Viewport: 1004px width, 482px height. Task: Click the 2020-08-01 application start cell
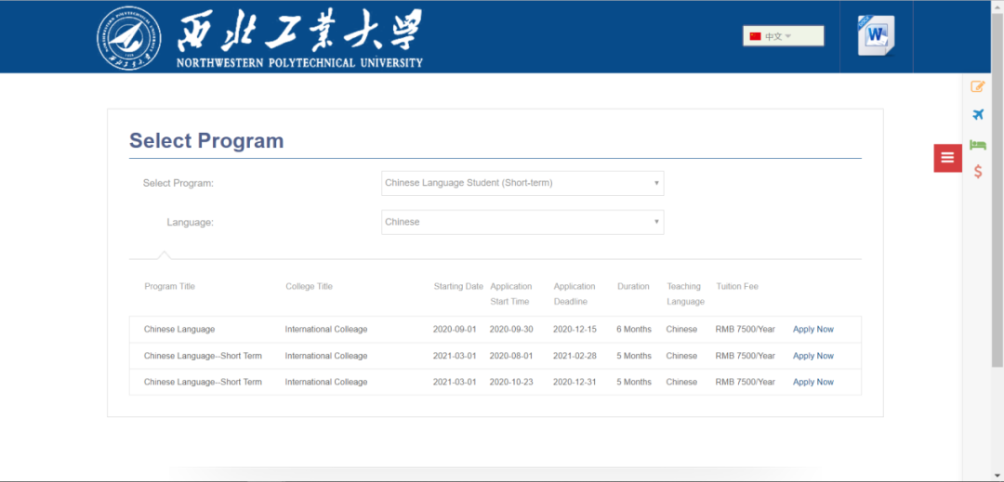pos(511,356)
